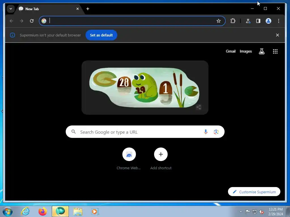Click the Google icon in address bar
Screen dimensions: 290x217
(44, 21)
